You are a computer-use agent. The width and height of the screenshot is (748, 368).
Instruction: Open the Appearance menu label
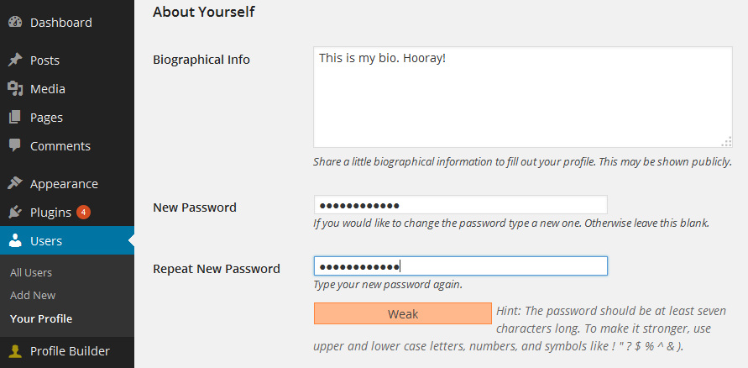tap(64, 184)
